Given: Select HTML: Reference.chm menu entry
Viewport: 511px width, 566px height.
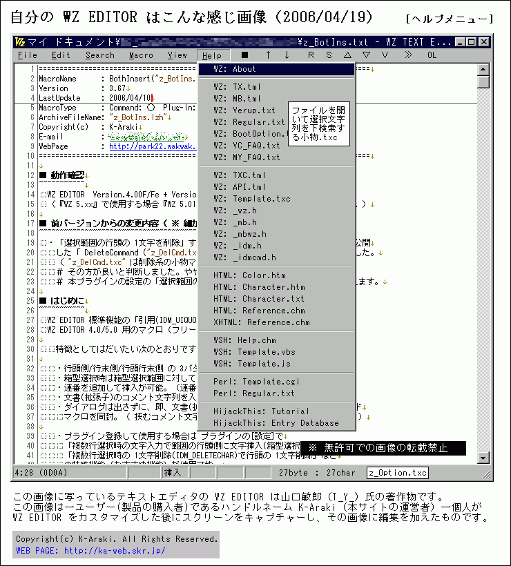Looking at the screenshot, I should click(x=277, y=311).
